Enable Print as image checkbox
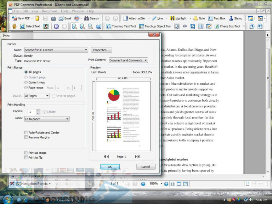272x204 pixels. 26,153
